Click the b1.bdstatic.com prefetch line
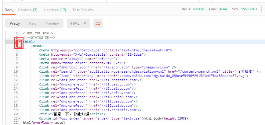Screen dimensions: 265x125 coord(90,110)
